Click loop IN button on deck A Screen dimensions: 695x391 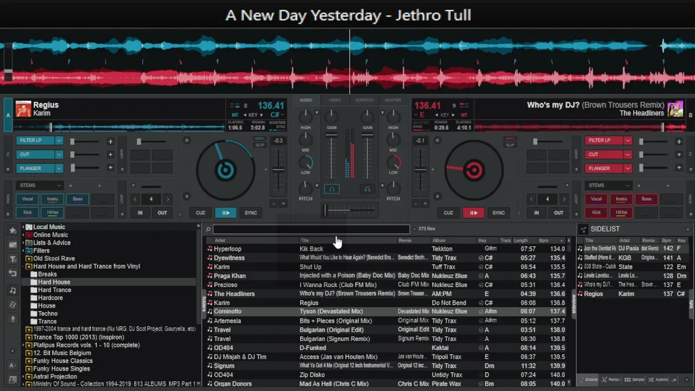[140, 213]
